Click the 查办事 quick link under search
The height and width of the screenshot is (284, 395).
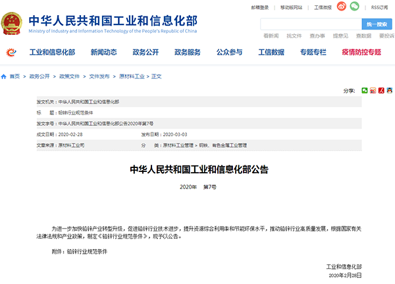(x=317, y=36)
